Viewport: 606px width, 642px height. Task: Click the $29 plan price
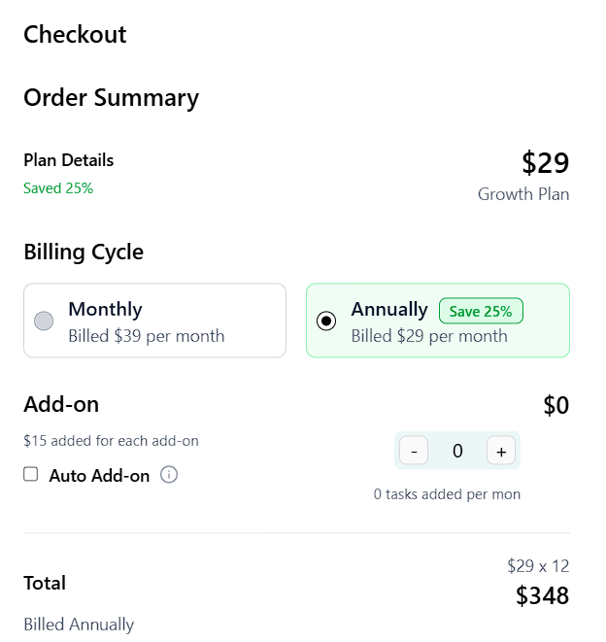[x=546, y=162]
